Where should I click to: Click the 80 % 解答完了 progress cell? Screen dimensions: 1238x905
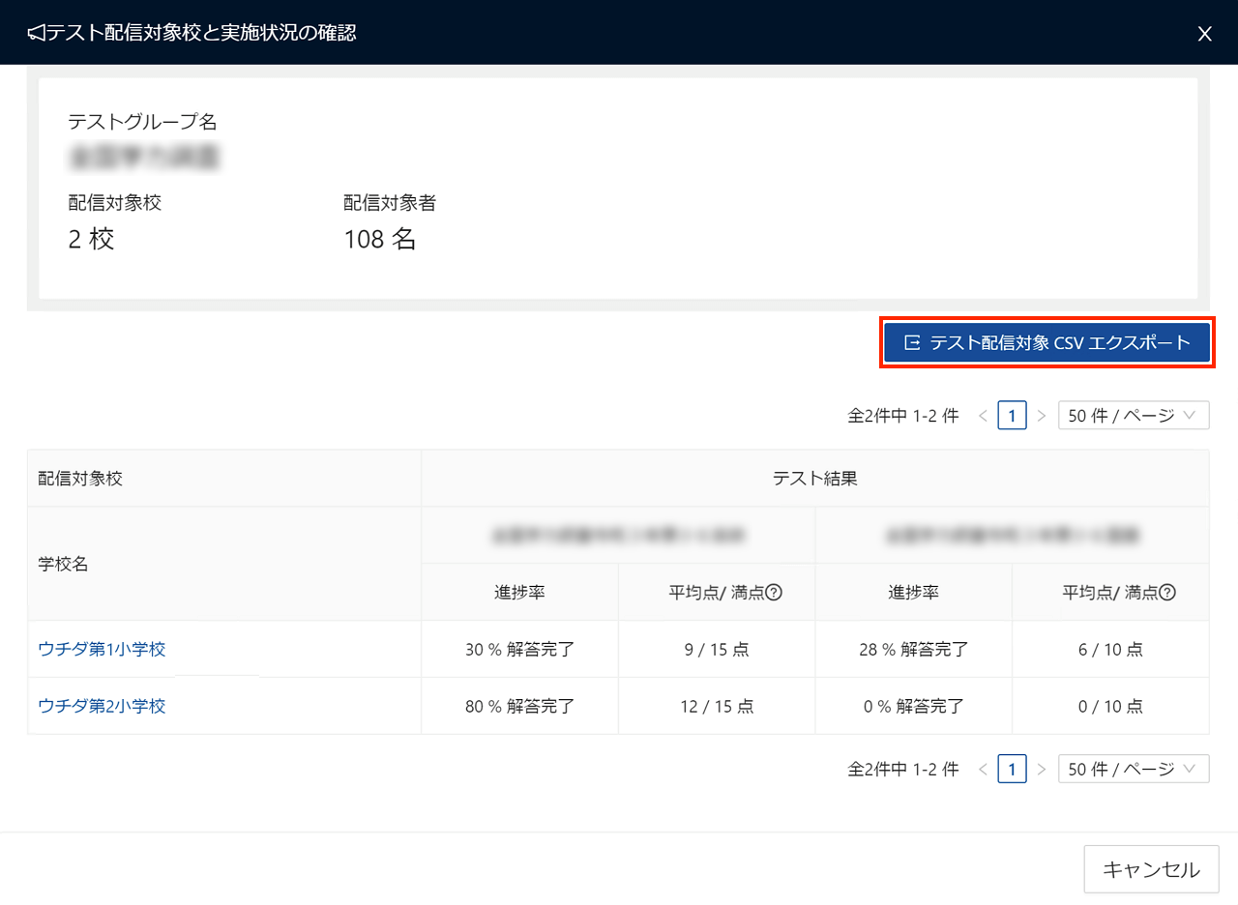519,706
